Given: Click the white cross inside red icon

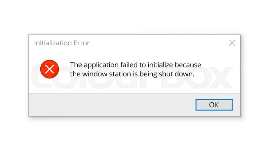Looking at the screenshot, I should click(49, 69).
